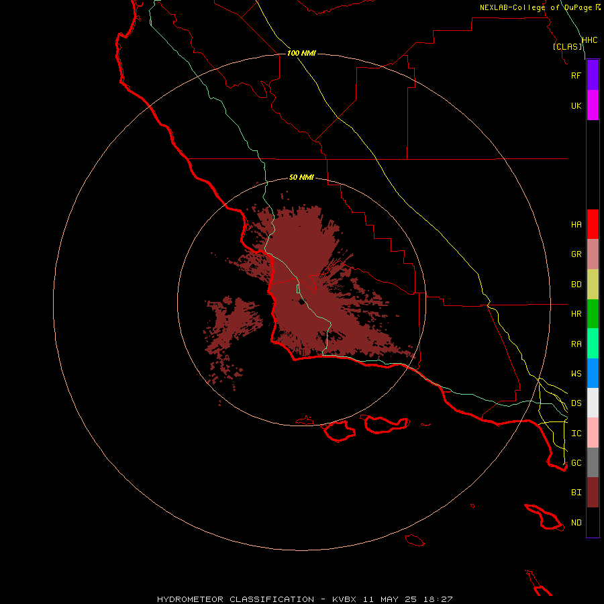This screenshot has width=604, height=604.
Task: Click the 18:27 timestamp
Action: [438, 599]
